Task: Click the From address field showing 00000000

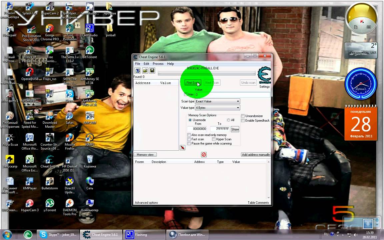Action: 197,129
